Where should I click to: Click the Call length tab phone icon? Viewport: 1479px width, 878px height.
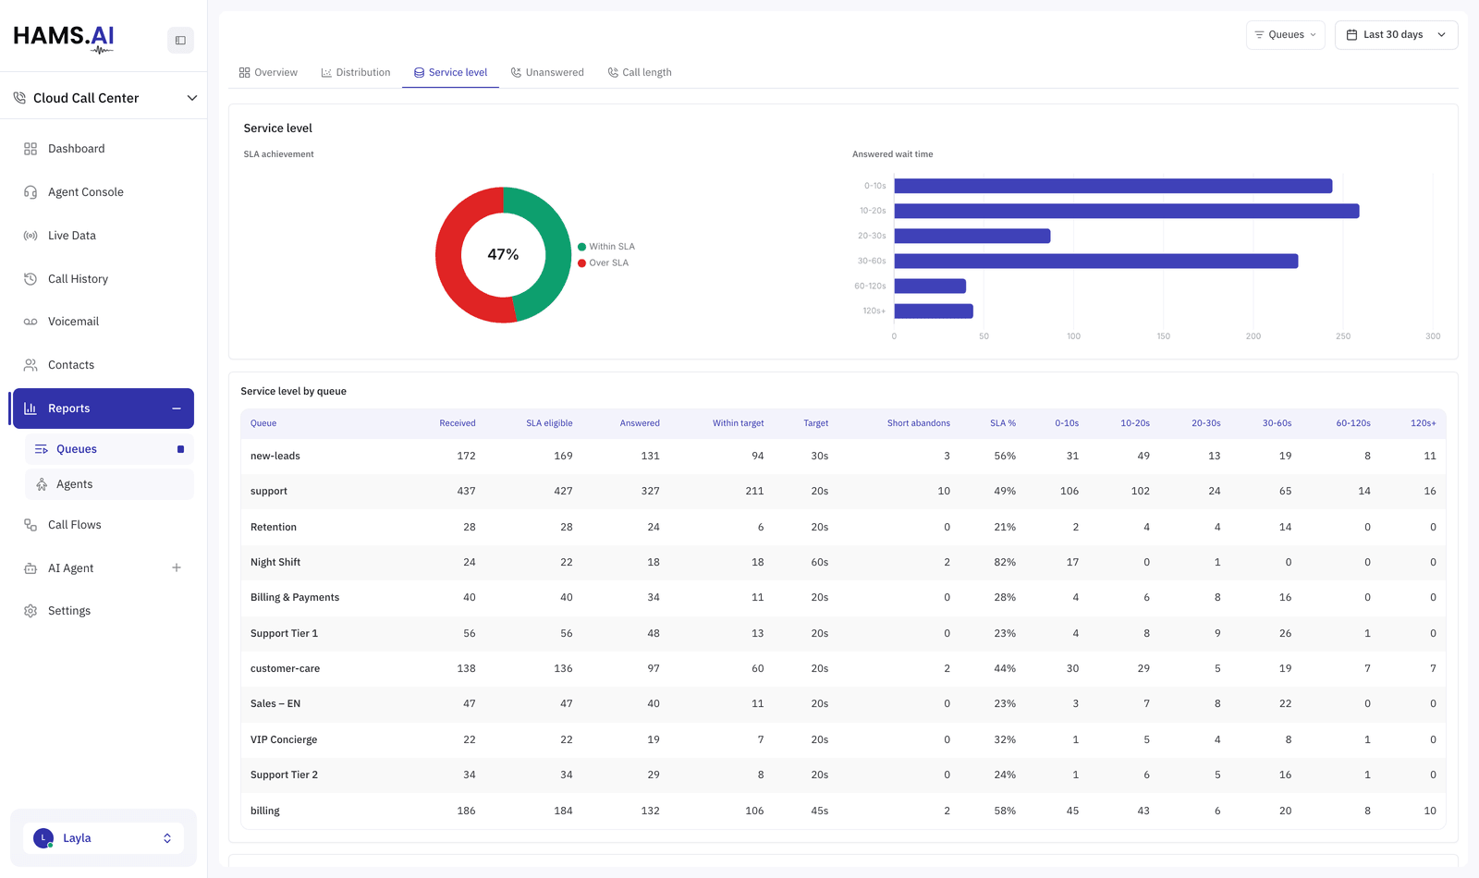pos(613,72)
